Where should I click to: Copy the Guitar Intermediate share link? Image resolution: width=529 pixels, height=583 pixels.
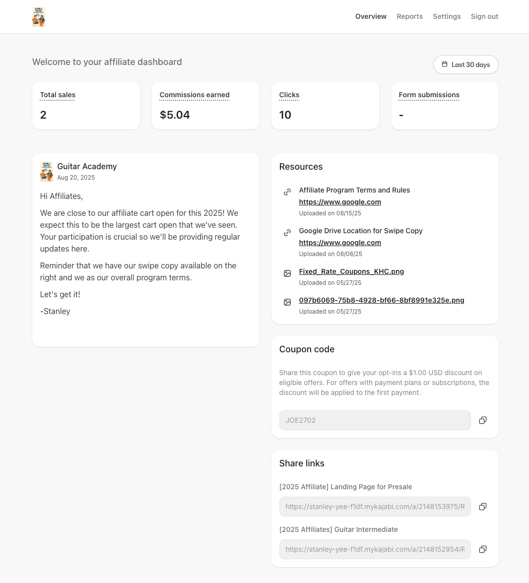point(482,549)
